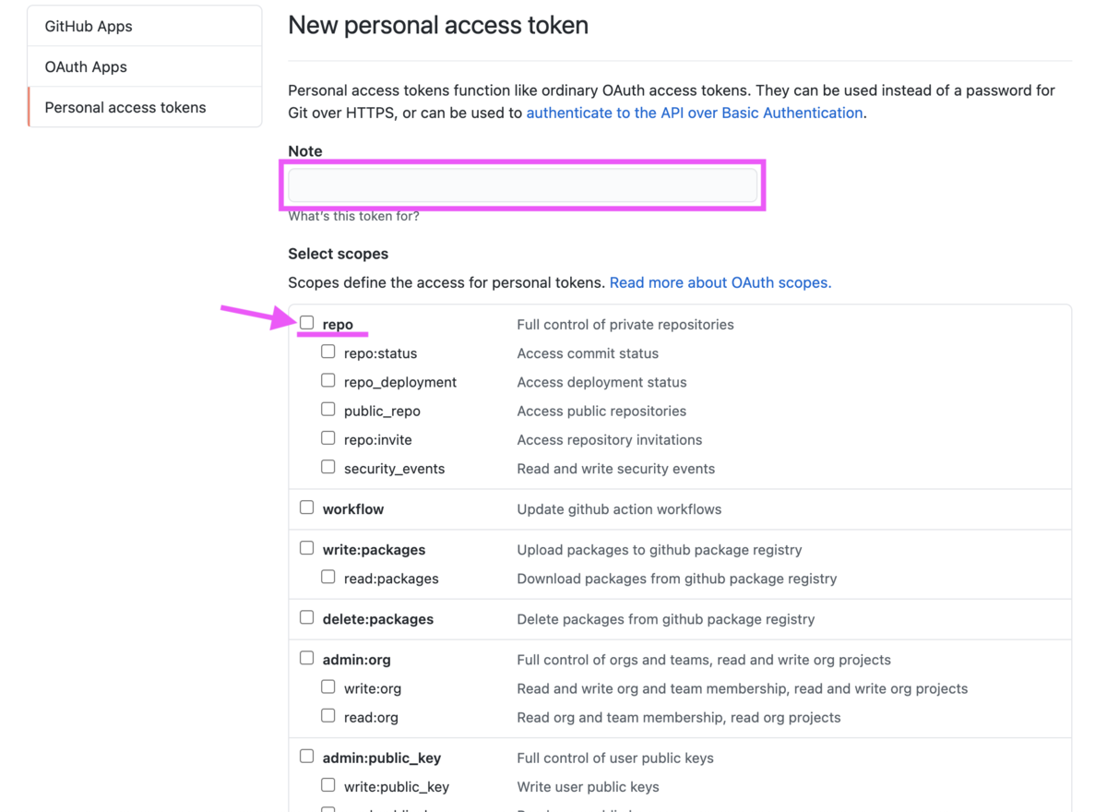Viewport: 1107px width, 812px height.
Task: Select the public_repo scope checkbox
Action: (328, 409)
